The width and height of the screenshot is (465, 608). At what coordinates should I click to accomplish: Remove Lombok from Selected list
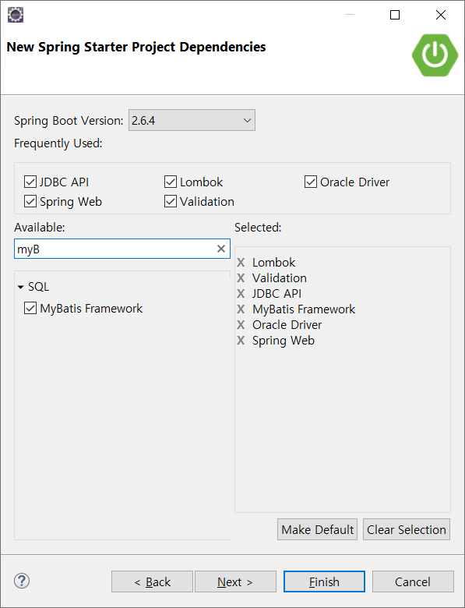coord(241,263)
